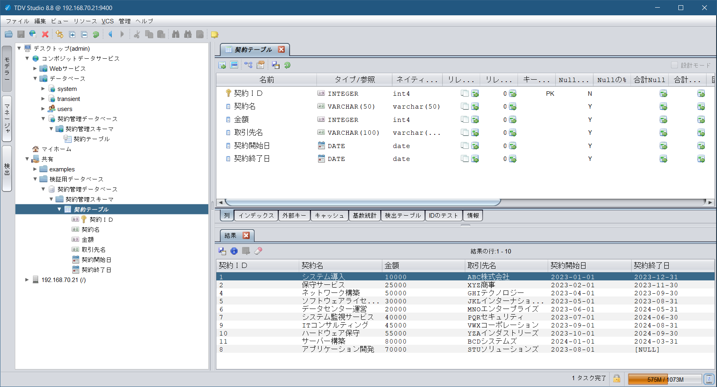Select result row with ABC株式会社
Viewport: 717px width, 387px height.
[465, 277]
